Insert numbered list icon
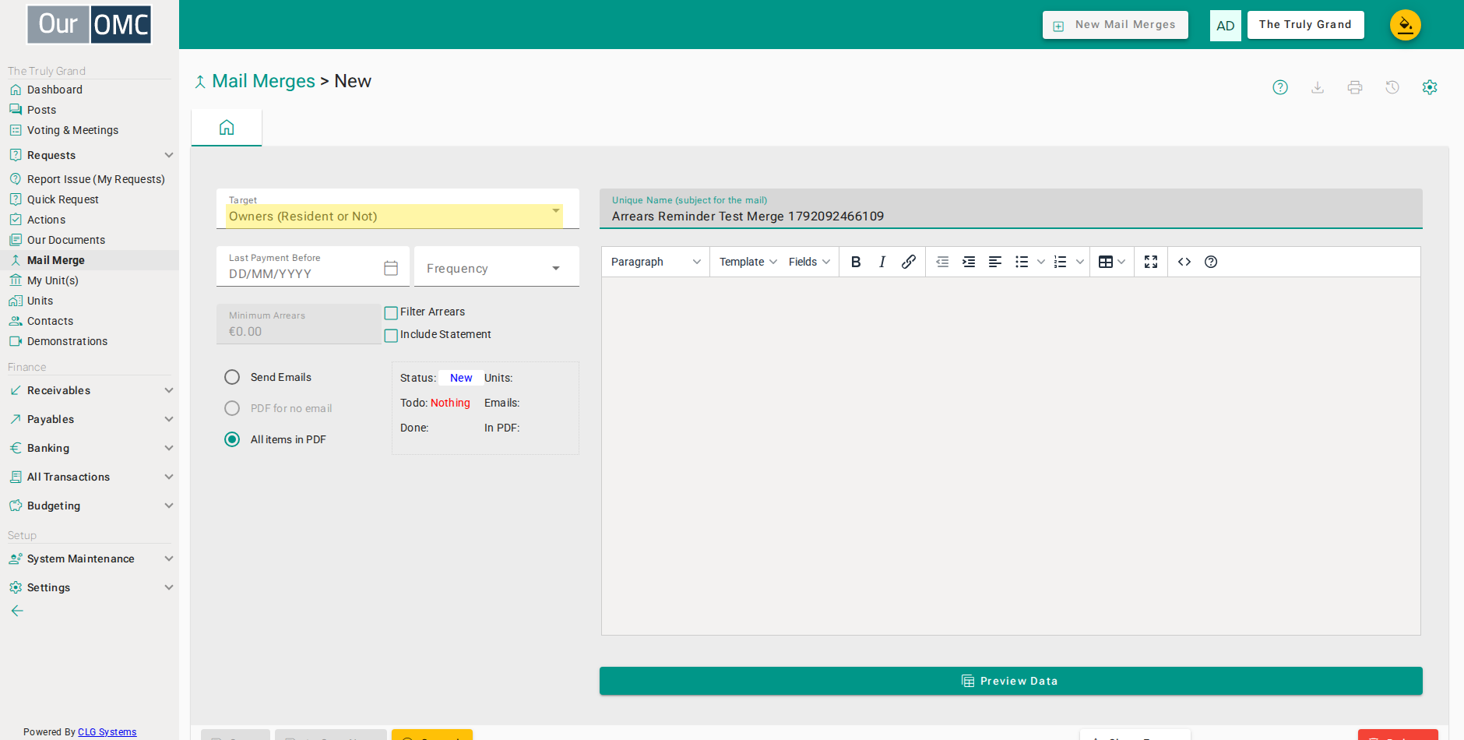This screenshot has width=1464, height=740. click(1060, 262)
